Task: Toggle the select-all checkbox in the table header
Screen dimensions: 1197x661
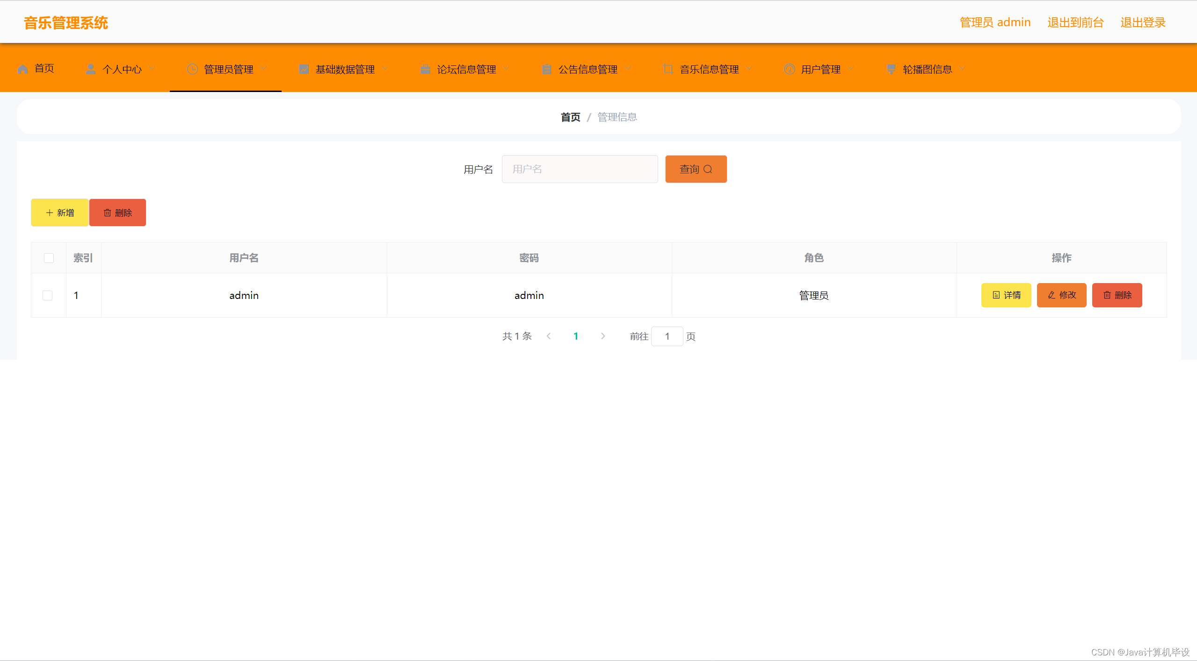Action: pyautogui.click(x=49, y=258)
